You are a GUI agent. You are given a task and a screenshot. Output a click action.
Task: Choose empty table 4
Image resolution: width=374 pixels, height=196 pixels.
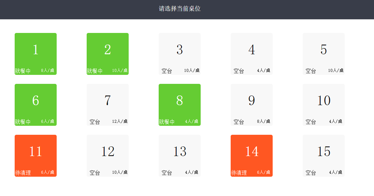(252, 54)
